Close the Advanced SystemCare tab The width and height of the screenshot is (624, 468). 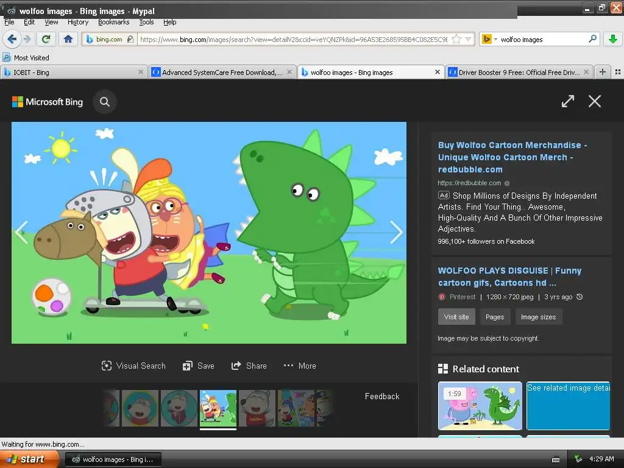[289, 72]
